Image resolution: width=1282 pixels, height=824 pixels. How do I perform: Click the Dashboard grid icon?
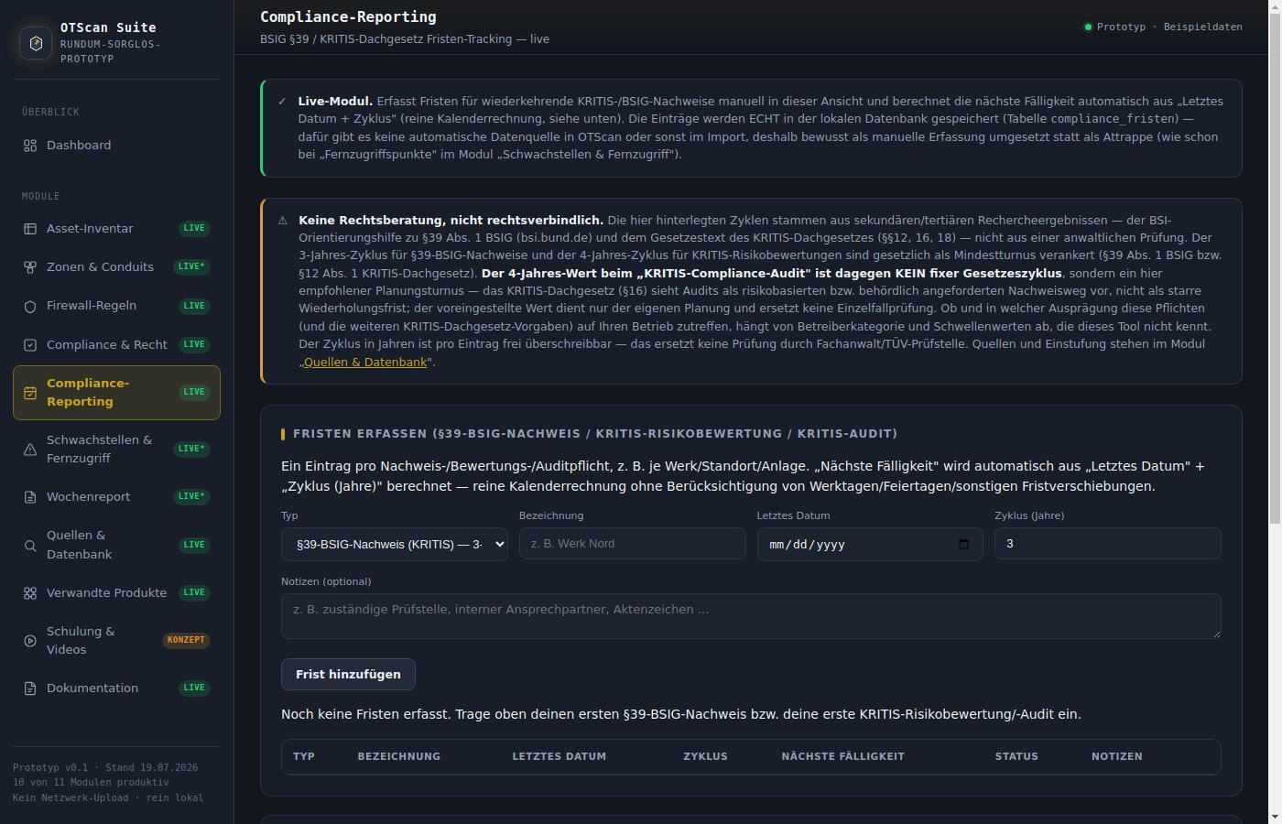(30, 146)
